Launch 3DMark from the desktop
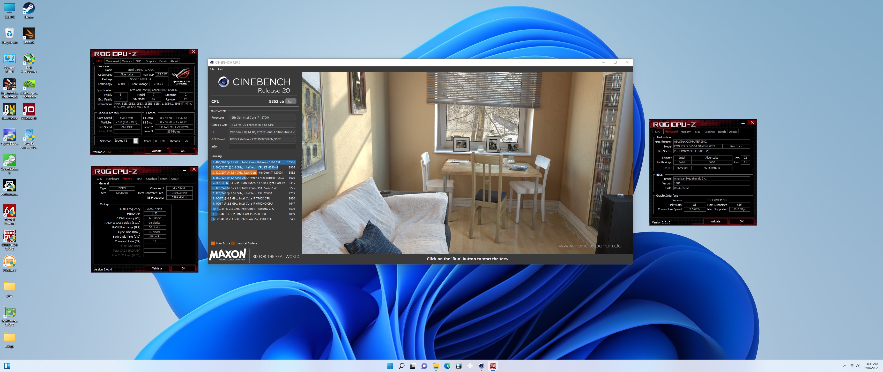 29,36
